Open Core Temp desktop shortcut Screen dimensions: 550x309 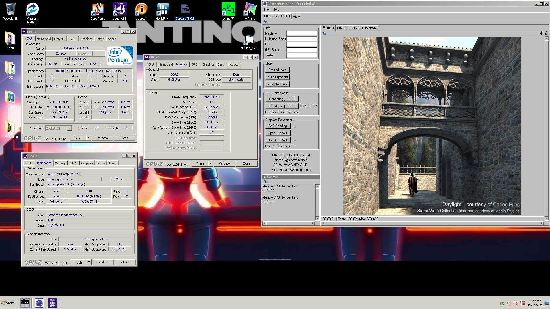click(98, 11)
